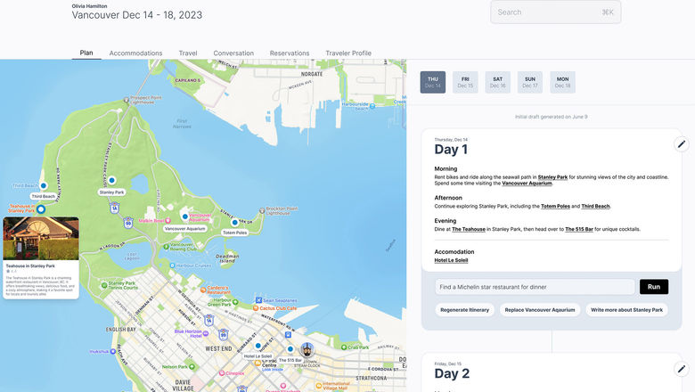Open the Traveler Profile tab

[348, 53]
